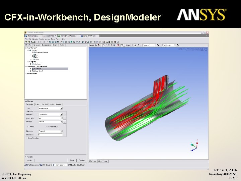Click the ANSYS logo icon in title bar
Image resolution: width=241 pixels, height=181 pixels.
coord(25,33)
